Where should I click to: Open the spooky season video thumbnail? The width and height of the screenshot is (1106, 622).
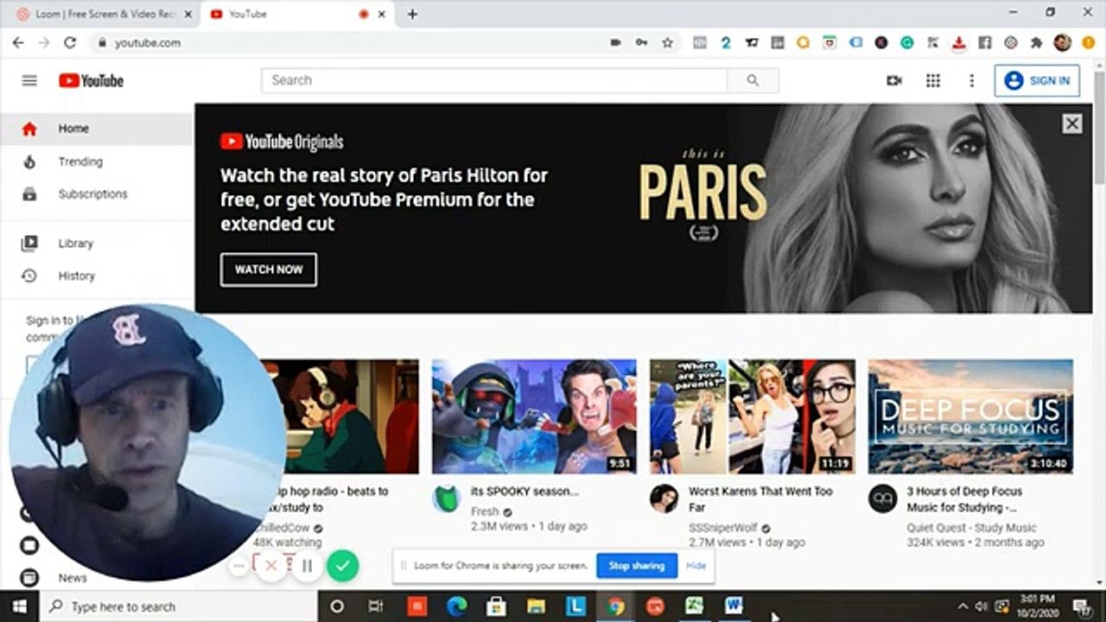tap(534, 416)
